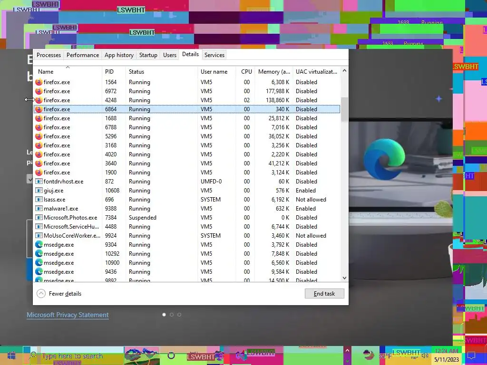Viewport: 487px width, 365px height.
Task: Sort by the CPU column header
Action: [x=246, y=72]
